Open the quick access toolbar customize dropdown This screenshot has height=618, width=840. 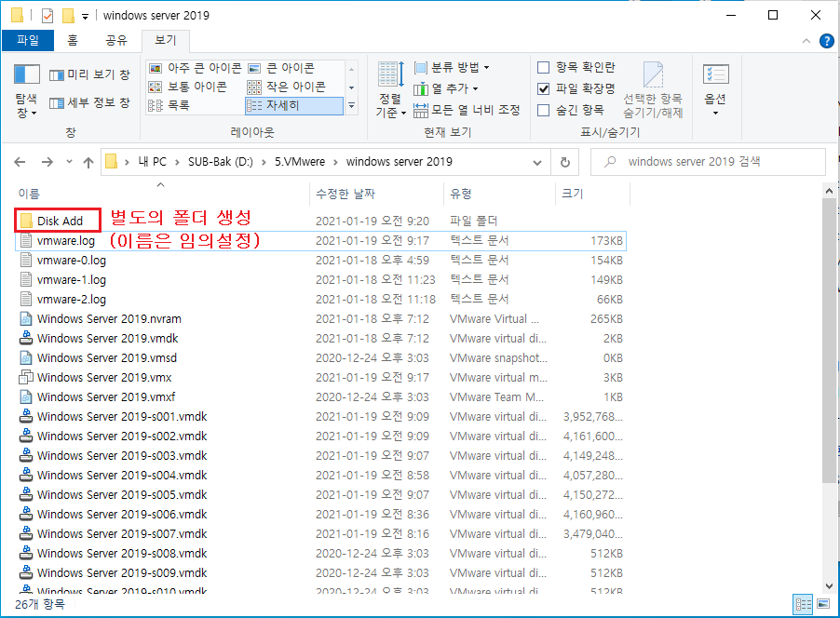pyautogui.click(x=85, y=17)
